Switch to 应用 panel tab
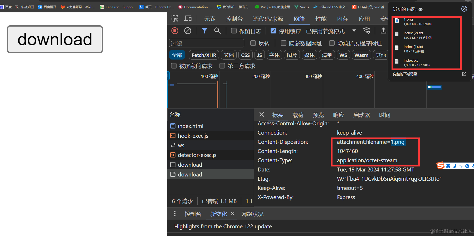The height and width of the screenshot is (236, 474). coord(364,19)
